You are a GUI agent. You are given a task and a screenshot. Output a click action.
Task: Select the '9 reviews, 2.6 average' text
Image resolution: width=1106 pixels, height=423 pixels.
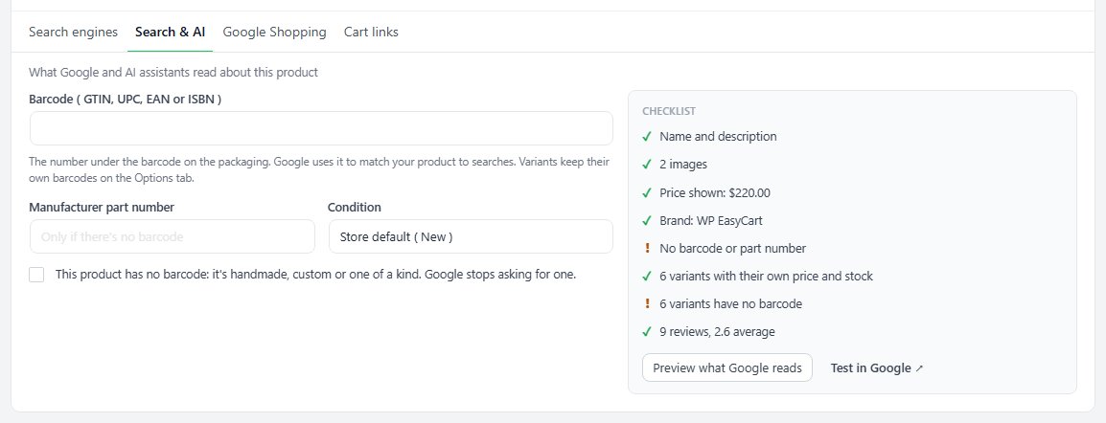[717, 331]
